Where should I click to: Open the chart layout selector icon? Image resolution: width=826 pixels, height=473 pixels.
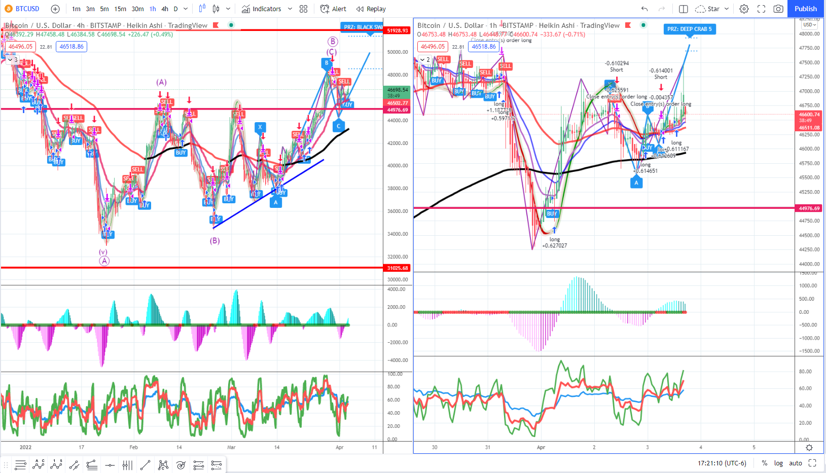tap(684, 9)
